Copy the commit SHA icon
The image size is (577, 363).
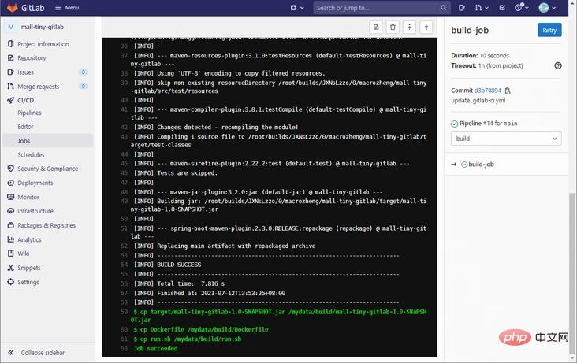pyautogui.click(x=508, y=91)
